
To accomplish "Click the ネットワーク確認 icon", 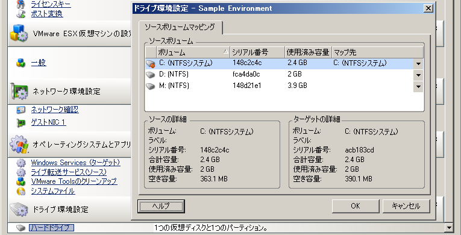I will coord(21,110).
